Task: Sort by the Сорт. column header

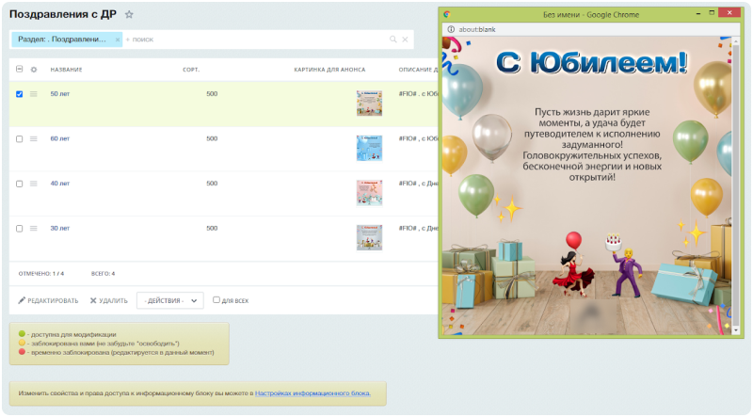Action: coord(191,70)
